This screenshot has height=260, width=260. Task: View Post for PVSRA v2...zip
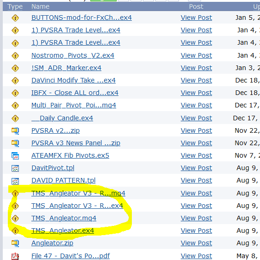point(196,130)
